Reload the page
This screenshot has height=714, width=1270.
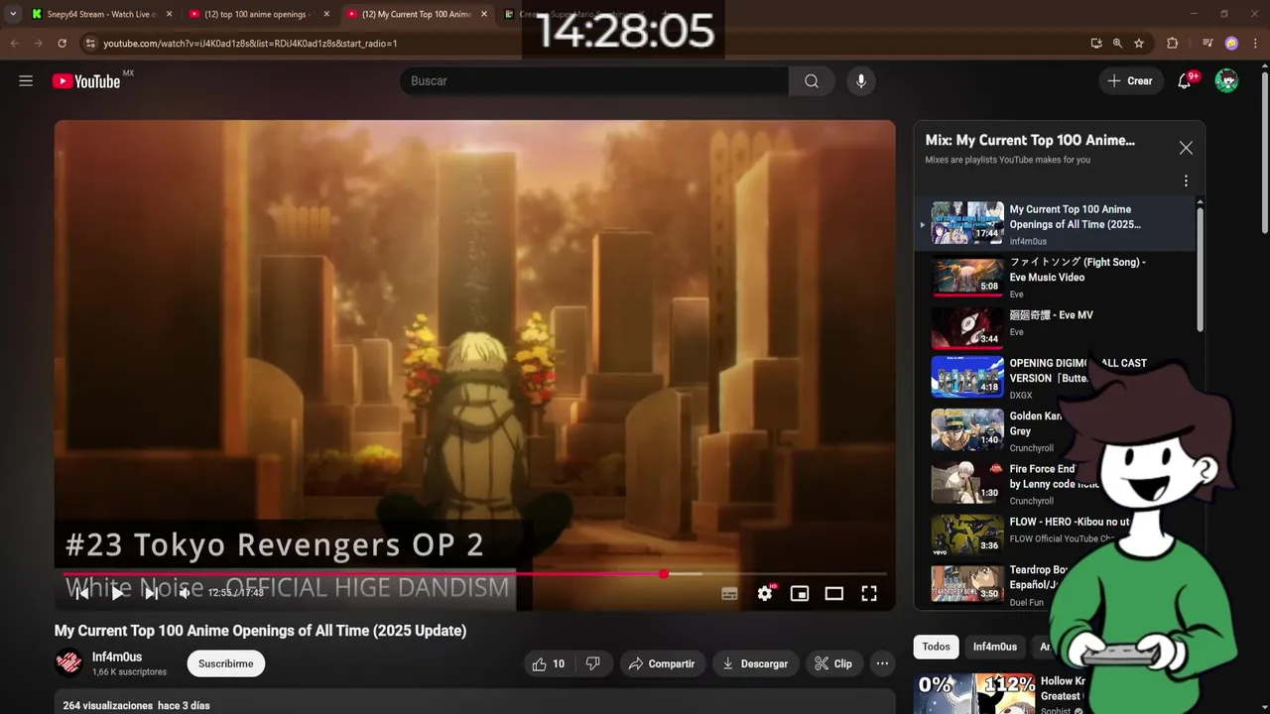tap(62, 44)
